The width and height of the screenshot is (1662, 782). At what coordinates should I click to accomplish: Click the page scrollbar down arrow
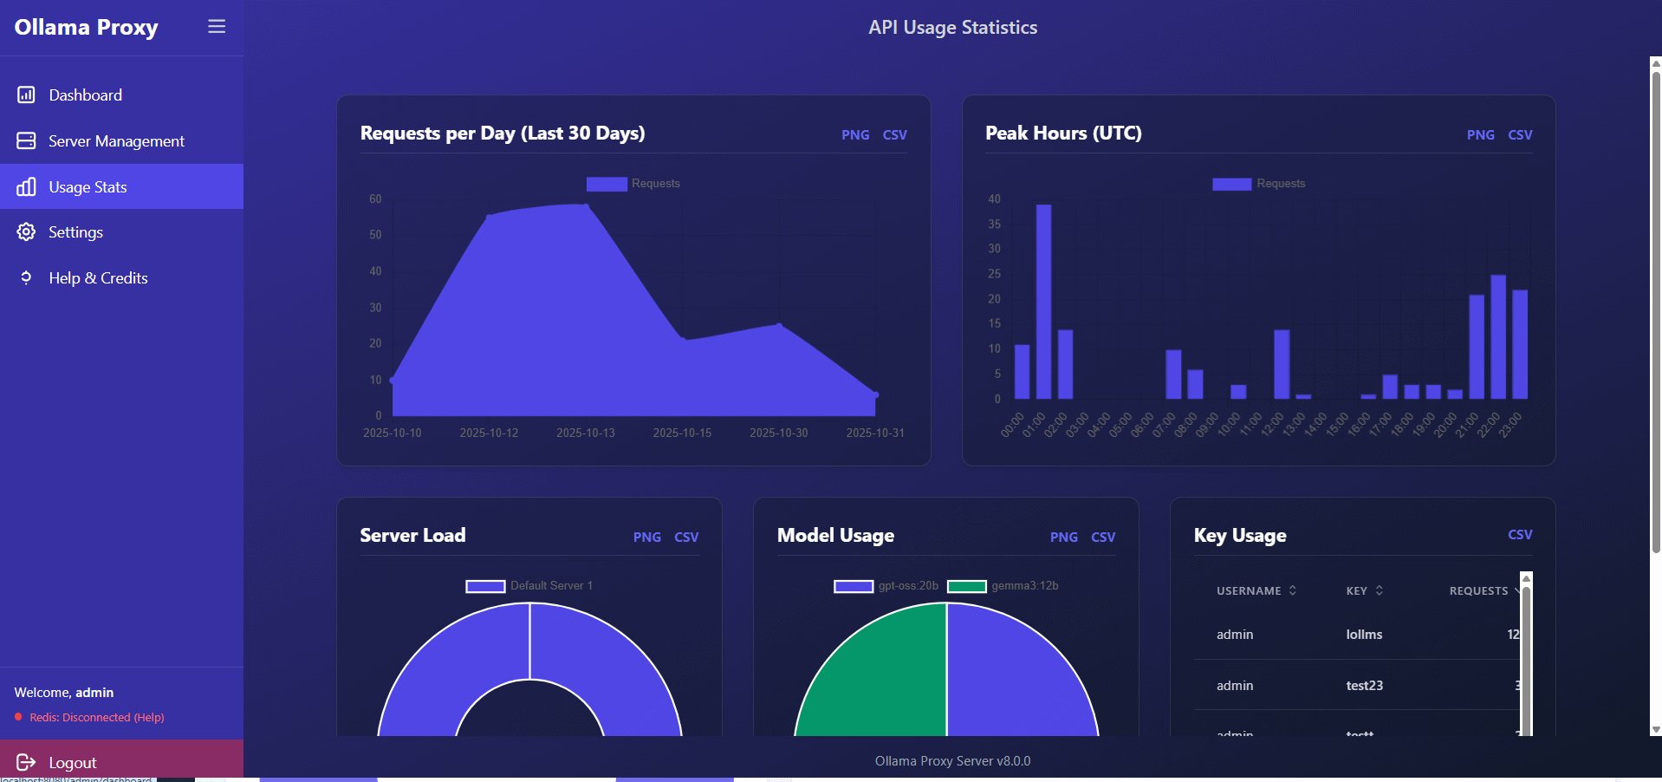pos(1656,730)
